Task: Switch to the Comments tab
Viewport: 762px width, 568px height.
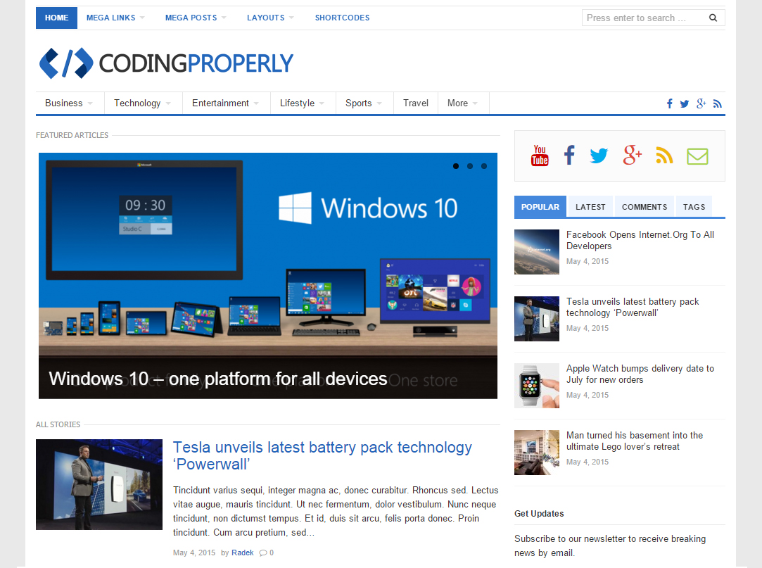Action: pos(644,207)
